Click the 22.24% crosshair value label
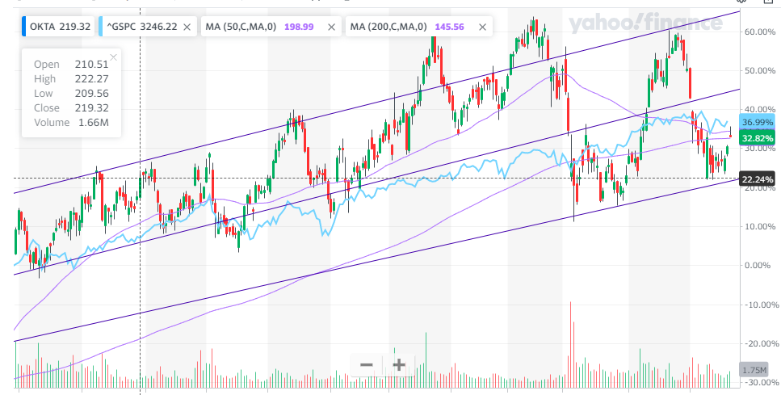 point(757,179)
